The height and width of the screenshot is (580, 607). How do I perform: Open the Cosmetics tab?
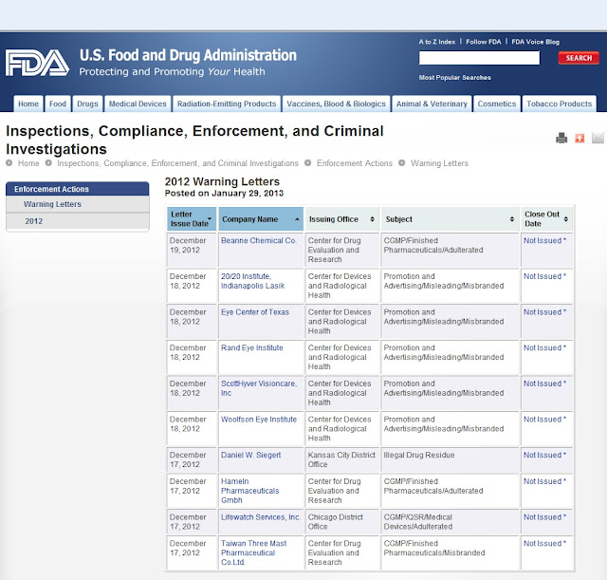click(x=497, y=103)
